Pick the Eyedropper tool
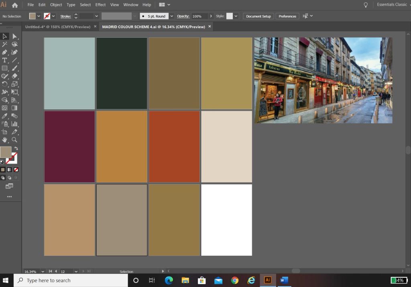This screenshot has height=287, width=411. 5,116
